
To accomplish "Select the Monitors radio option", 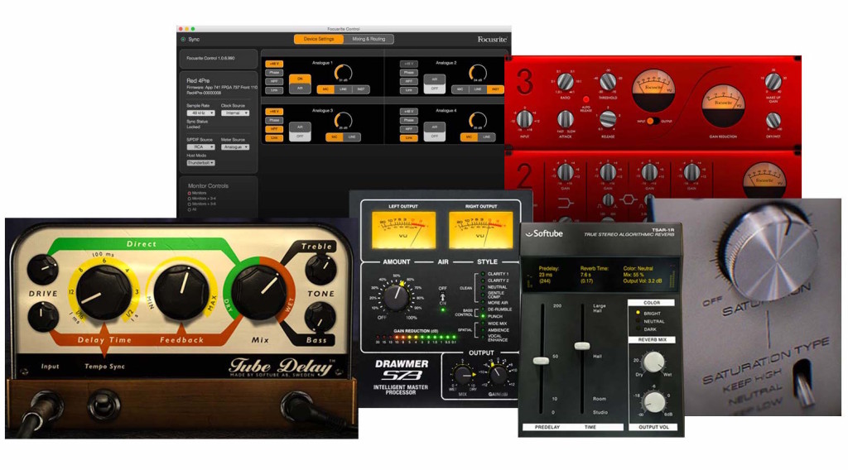I will pos(190,193).
